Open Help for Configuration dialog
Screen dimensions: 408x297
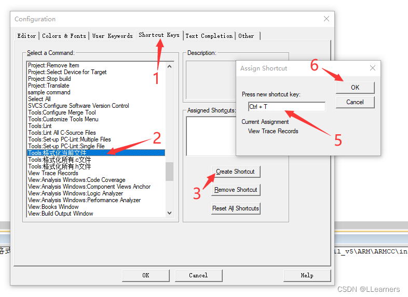click(307, 275)
